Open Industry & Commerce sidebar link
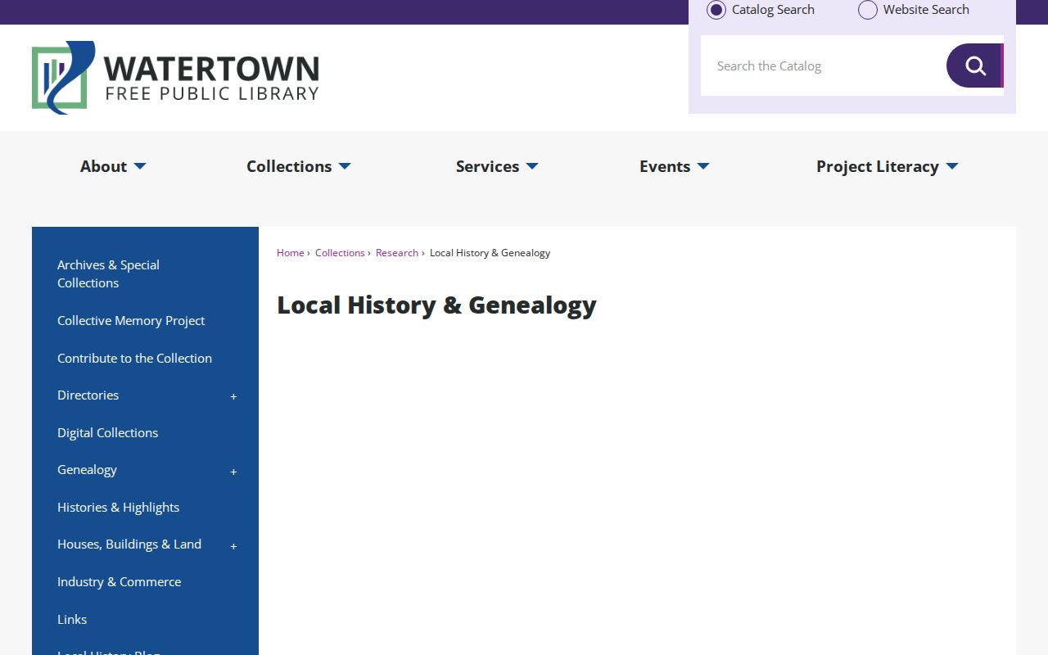This screenshot has width=1048, height=655. coord(119,581)
